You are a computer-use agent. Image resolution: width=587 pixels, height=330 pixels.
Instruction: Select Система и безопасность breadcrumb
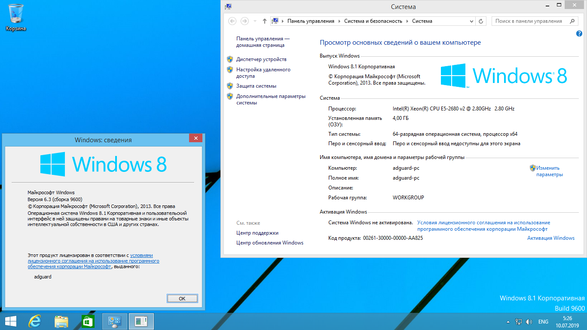(x=373, y=21)
